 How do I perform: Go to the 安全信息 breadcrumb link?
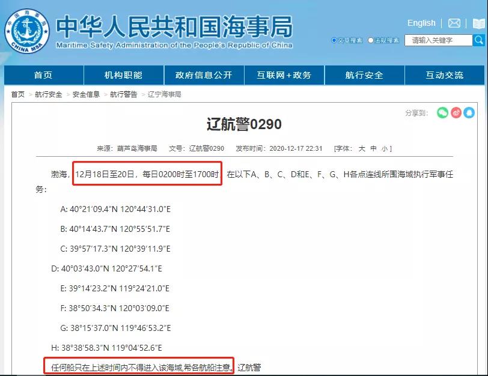click(86, 94)
